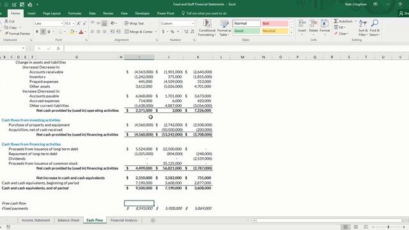Apply the Normal cell style
This screenshot has width=409, height=230.
(x=247, y=24)
